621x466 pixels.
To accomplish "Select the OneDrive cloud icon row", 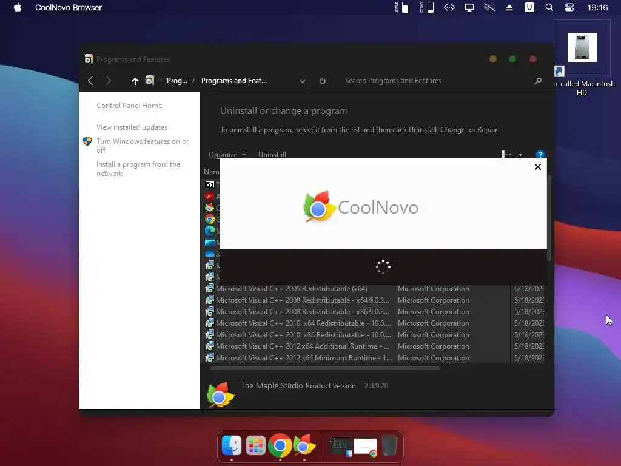I will (x=210, y=254).
